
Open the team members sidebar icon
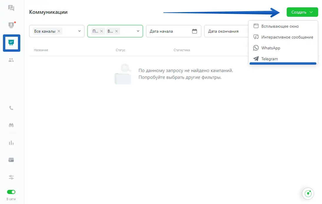click(x=11, y=60)
